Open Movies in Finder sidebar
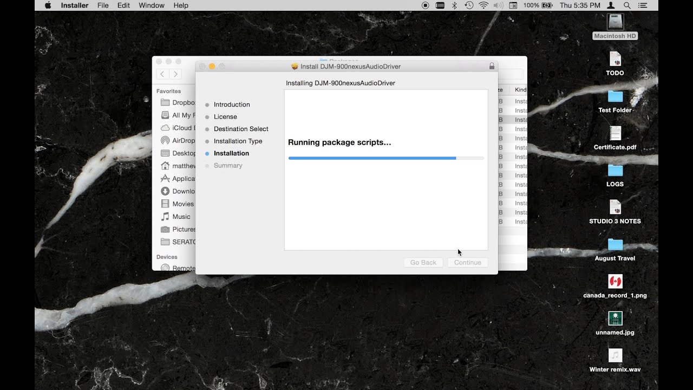 [178, 204]
